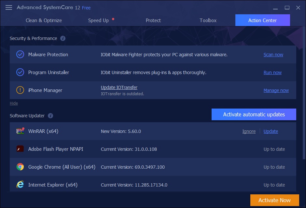Image resolution: width=306 pixels, height=208 pixels.
Task: Open the hamburger menu
Action: point(8,7)
